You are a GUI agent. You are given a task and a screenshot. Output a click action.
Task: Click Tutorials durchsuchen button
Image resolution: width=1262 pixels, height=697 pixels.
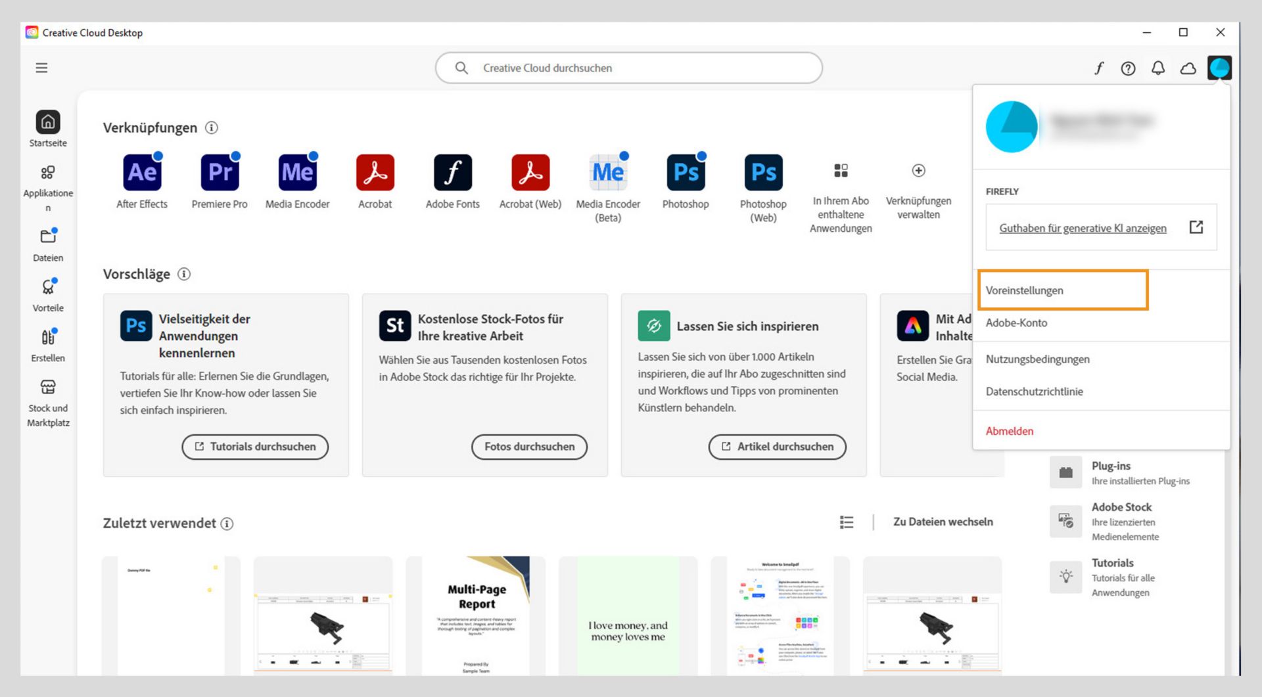tap(255, 447)
